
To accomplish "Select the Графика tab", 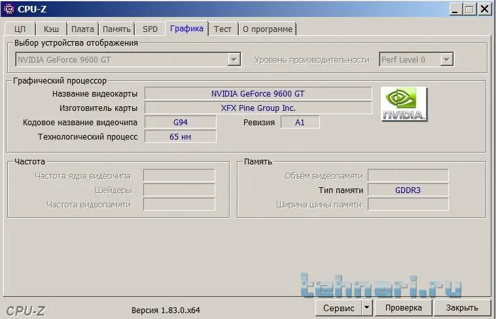I will coord(186,28).
